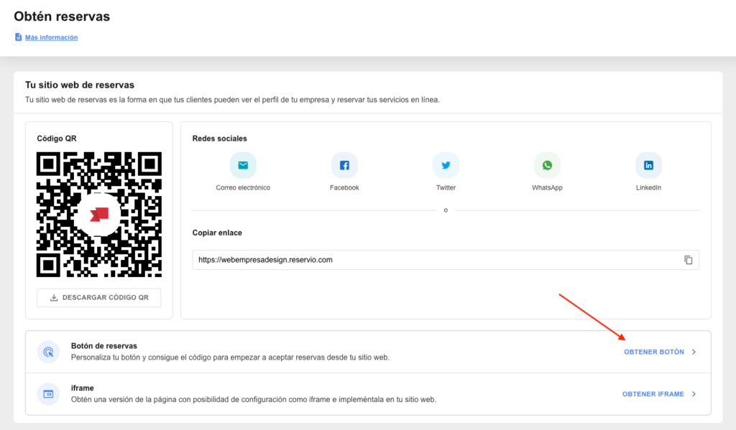Click the Botón de reservas pointer icon
736x430 pixels.
pyautogui.click(x=48, y=352)
